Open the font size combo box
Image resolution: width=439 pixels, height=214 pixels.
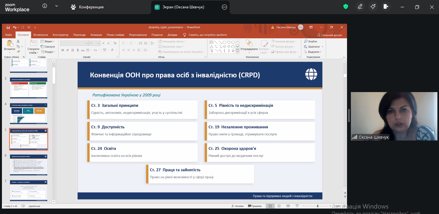(x=94, y=43)
